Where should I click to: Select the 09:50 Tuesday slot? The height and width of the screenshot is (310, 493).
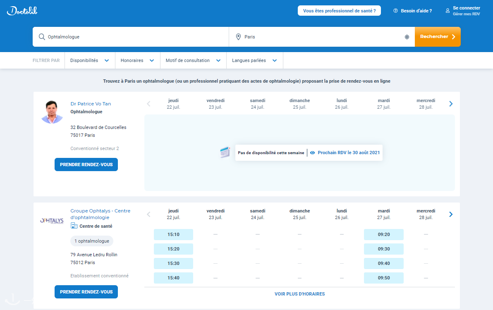click(x=384, y=278)
